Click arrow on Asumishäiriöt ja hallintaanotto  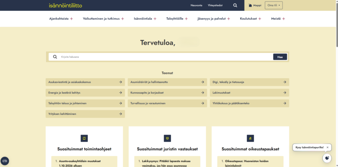click(203, 82)
